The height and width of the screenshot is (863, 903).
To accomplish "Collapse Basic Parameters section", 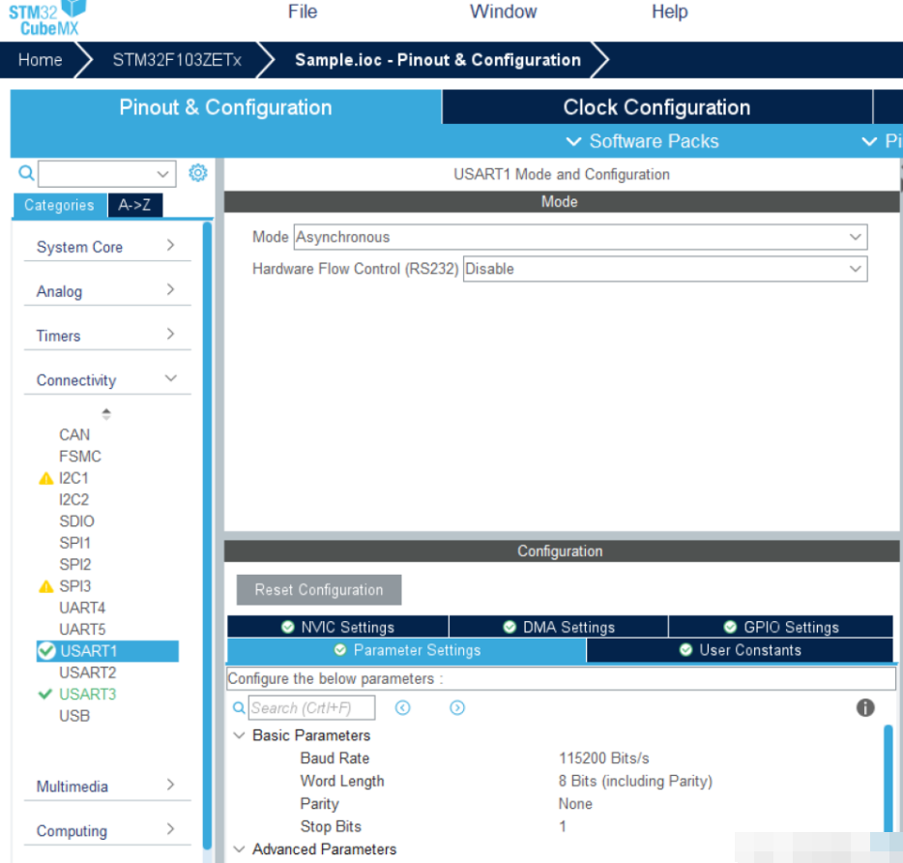I will point(240,735).
